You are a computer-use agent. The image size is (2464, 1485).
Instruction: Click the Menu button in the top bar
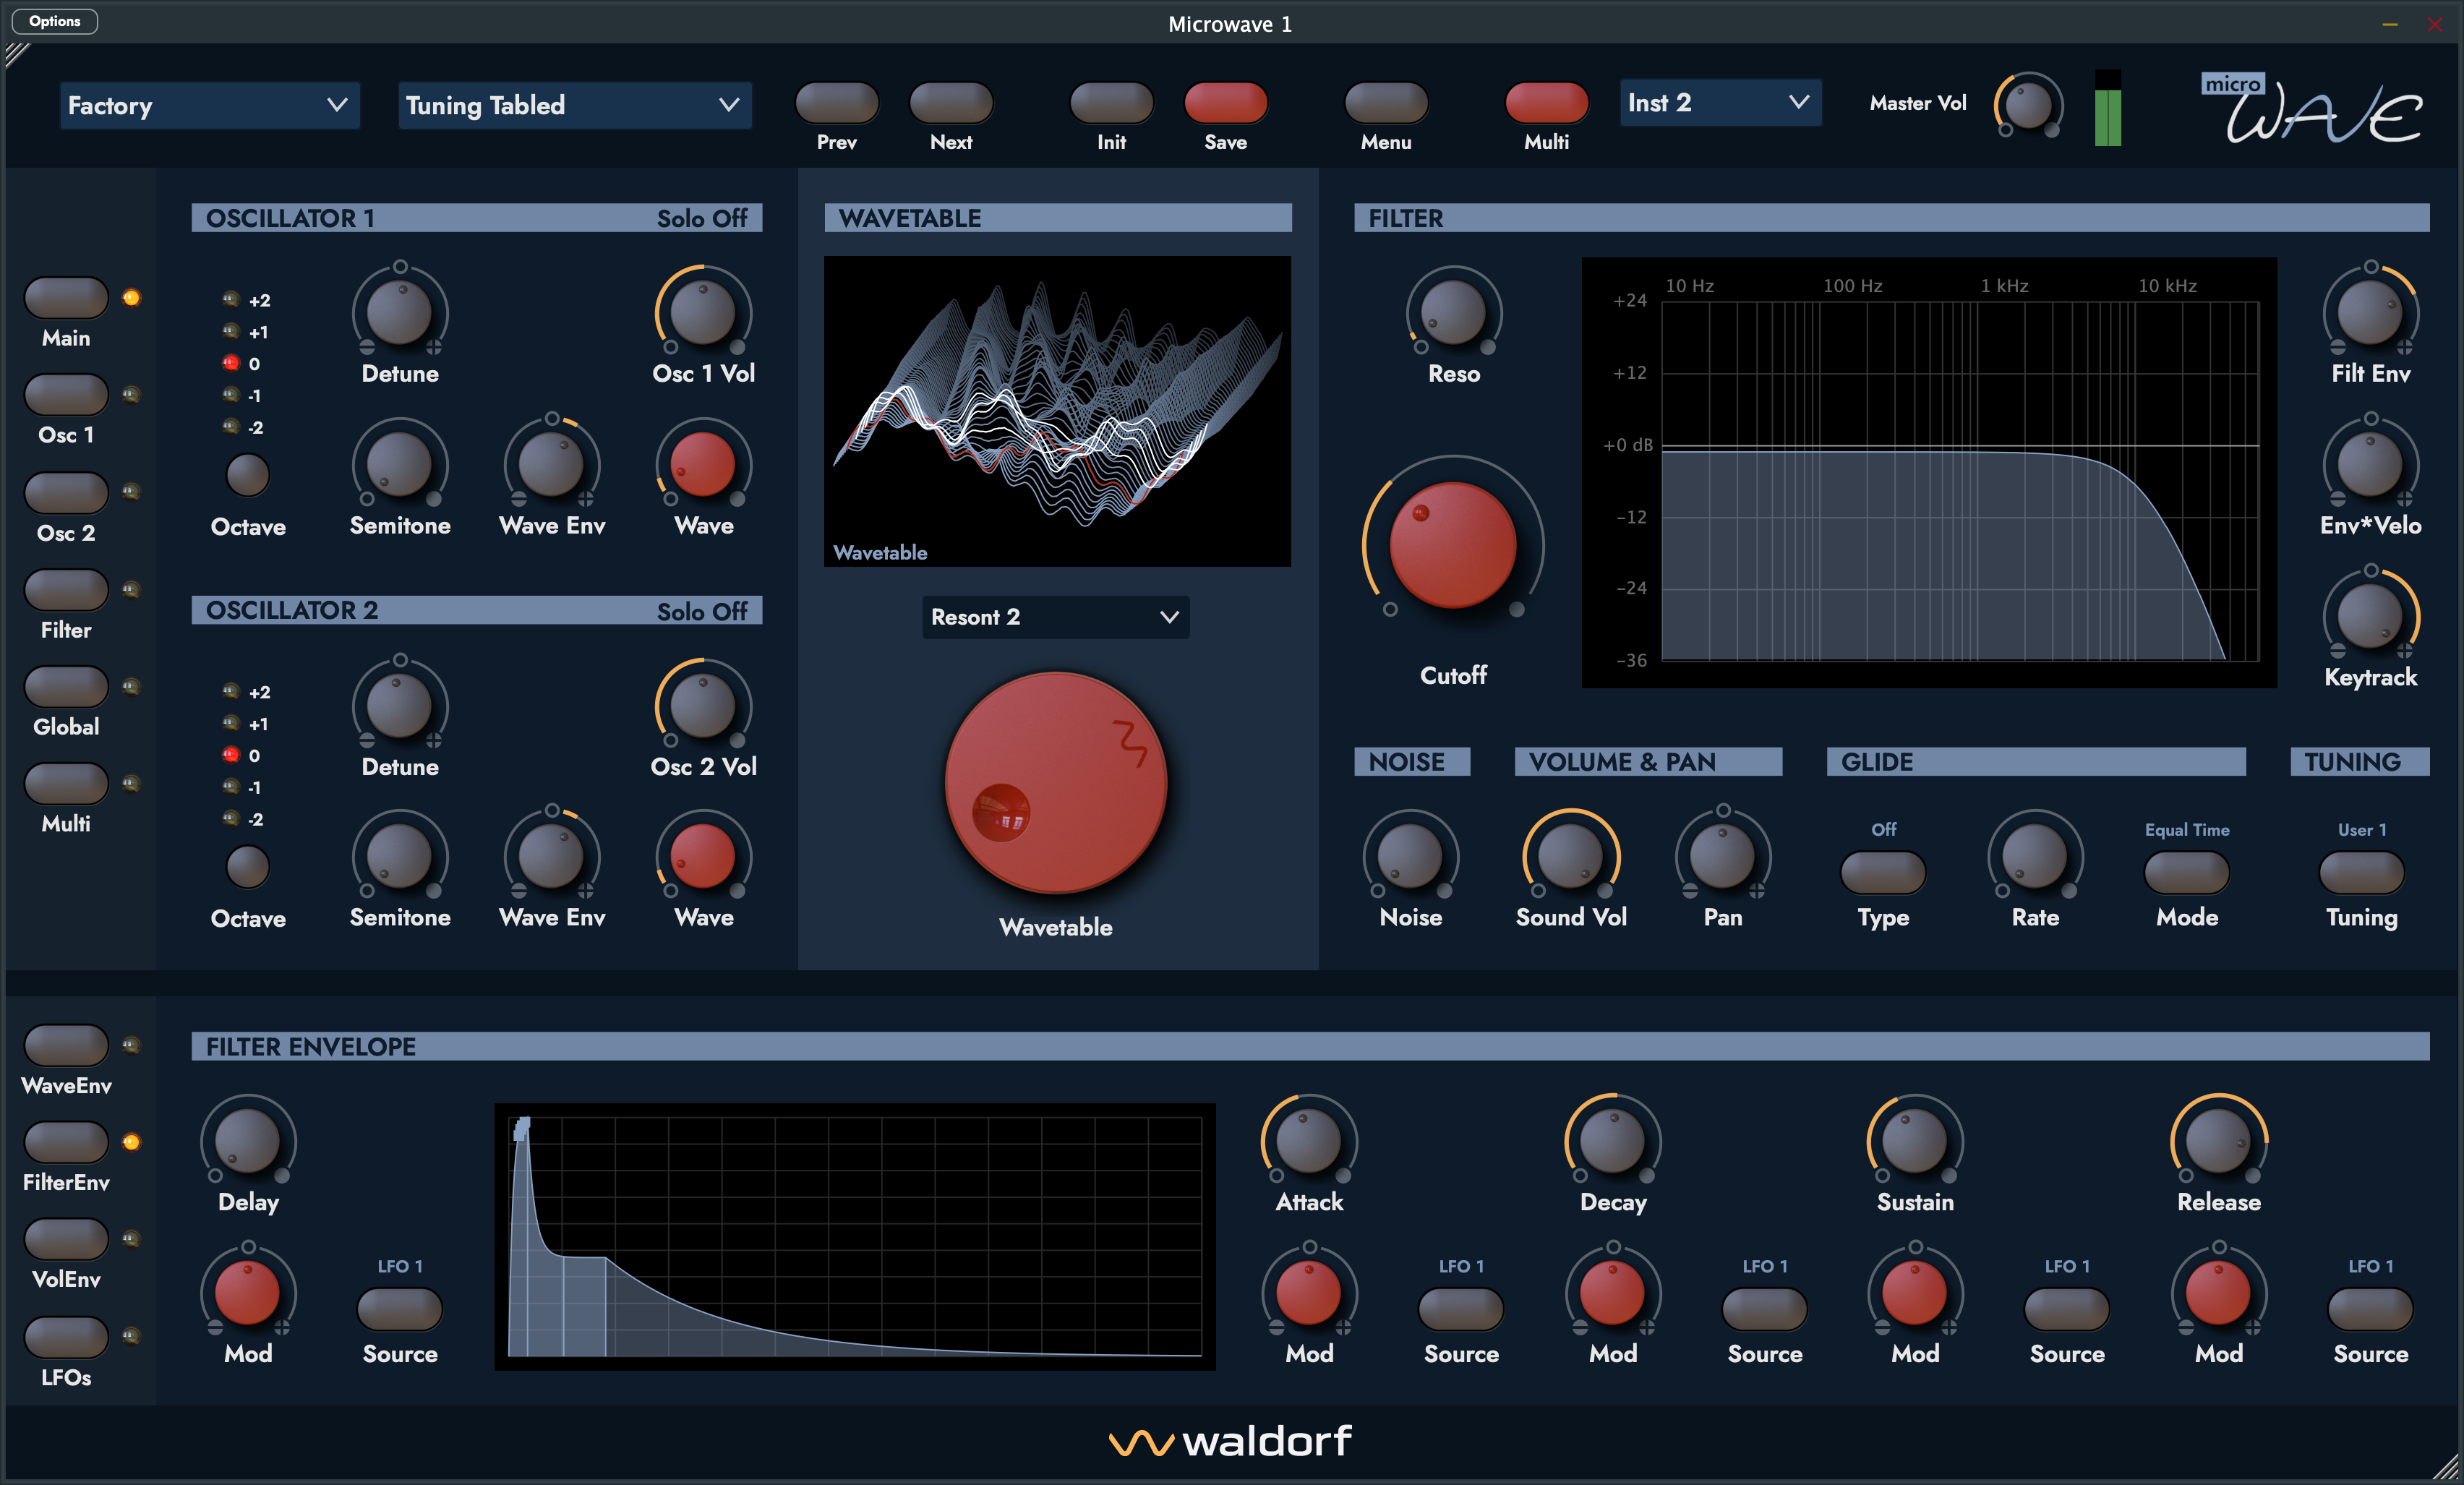click(1385, 103)
